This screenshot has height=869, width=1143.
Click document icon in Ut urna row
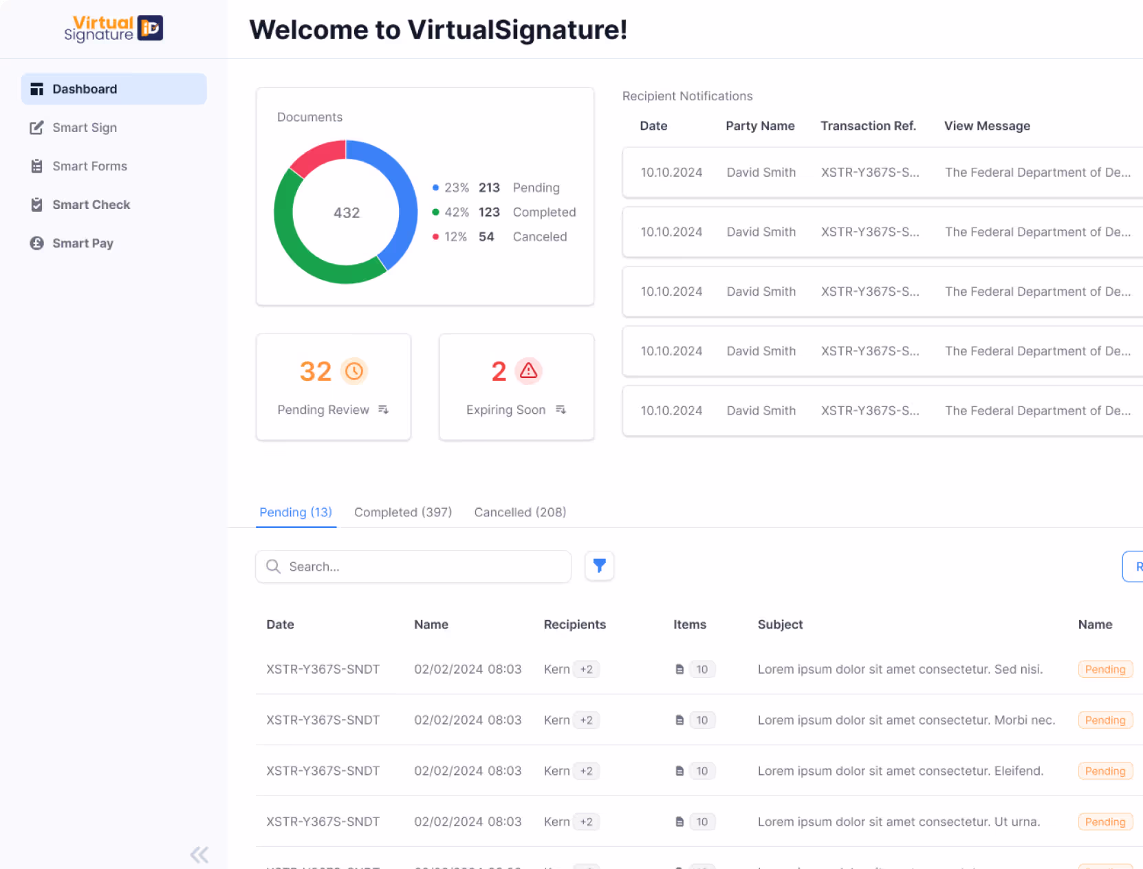(x=679, y=822)
